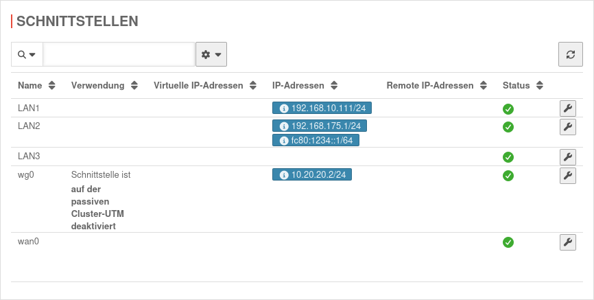594x300 pixels.
Task: Refresh the Schnittstellen table
Action: coord(571,54)
